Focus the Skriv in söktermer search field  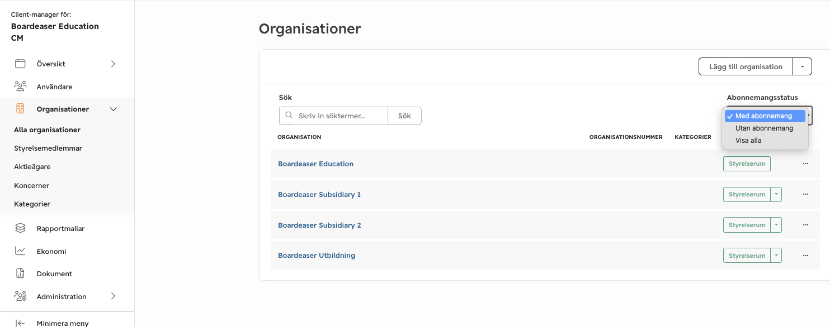[x=333, y=116]
